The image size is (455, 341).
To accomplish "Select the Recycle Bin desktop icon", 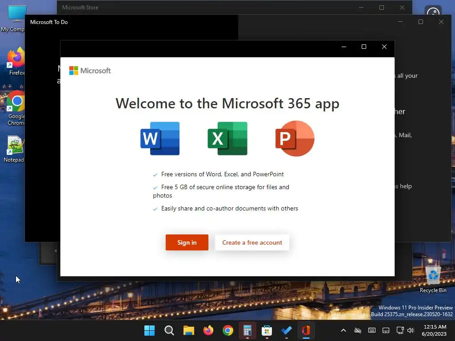I will pos(433,279).
